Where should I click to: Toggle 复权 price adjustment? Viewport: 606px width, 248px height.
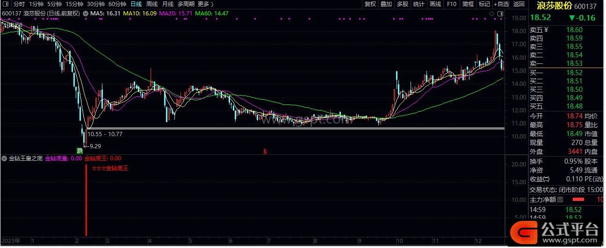click(x=370, y=4)
